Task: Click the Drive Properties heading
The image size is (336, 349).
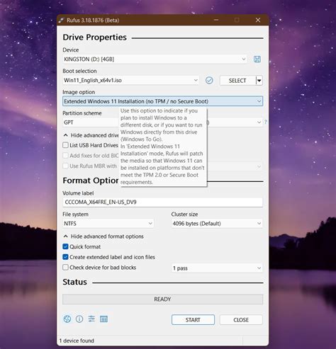Action: click(x=95, y=38)
